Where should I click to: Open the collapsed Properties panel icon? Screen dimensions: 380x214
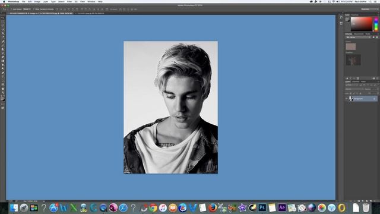341,23
